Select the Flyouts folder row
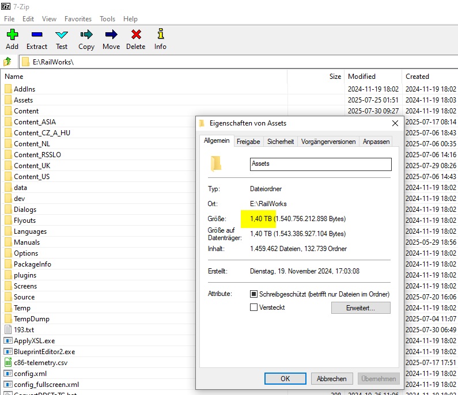The image size is (458, 395). [99, 221]
